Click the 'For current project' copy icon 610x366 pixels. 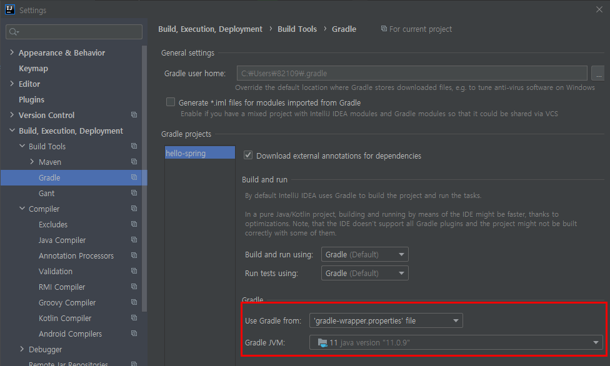pyautogui.click(x=384, y=29)
